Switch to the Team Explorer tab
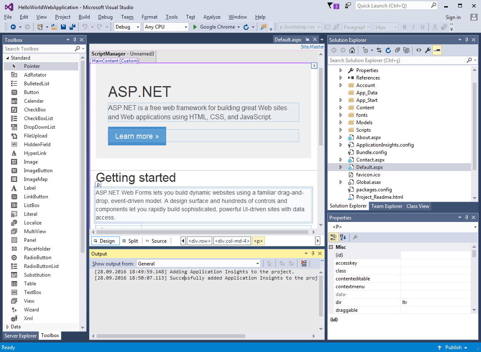 tap(387, 206)
